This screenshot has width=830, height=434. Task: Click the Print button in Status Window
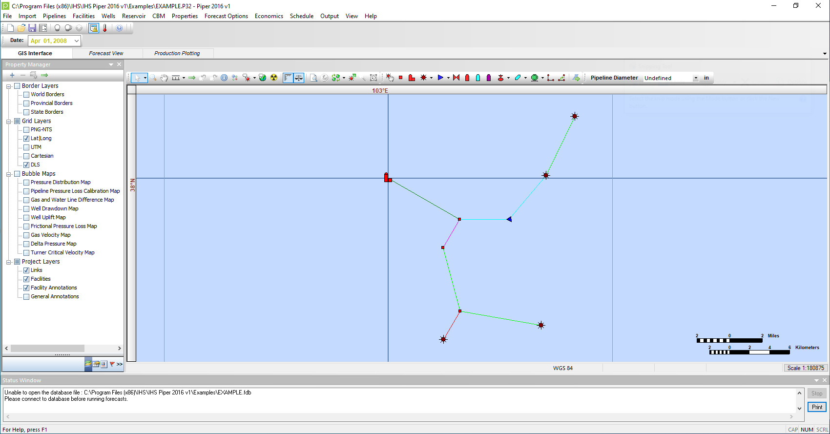coord(817,407)
